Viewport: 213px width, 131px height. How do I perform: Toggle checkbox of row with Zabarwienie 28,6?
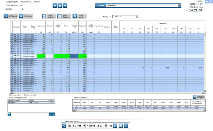[x=11, y=43]
